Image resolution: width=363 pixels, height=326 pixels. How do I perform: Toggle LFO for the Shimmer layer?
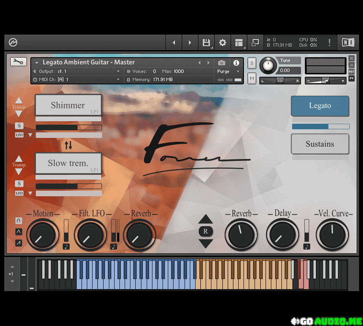[x=19, y=135]
